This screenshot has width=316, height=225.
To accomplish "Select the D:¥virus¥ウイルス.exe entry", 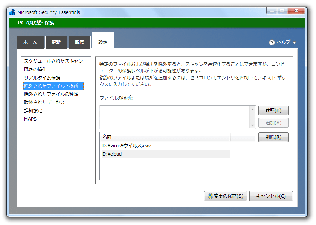I will [166, 146].
